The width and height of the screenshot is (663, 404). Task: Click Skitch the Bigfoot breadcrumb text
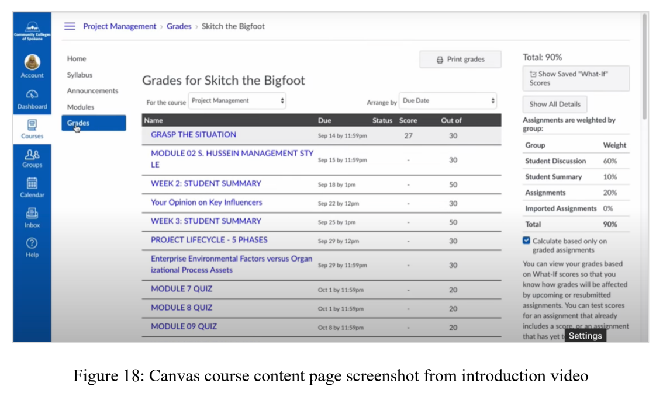click(233, 26)
